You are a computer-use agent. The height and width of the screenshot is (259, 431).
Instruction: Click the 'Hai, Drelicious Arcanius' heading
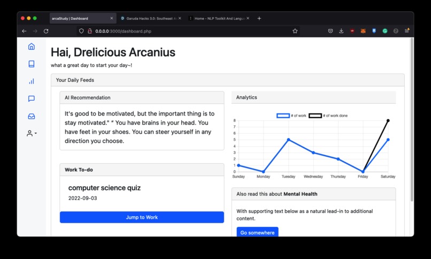(113, 52)
